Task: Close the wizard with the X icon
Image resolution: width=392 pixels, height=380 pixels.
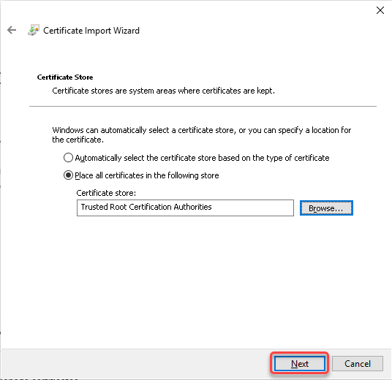Action: click(380, 10)
